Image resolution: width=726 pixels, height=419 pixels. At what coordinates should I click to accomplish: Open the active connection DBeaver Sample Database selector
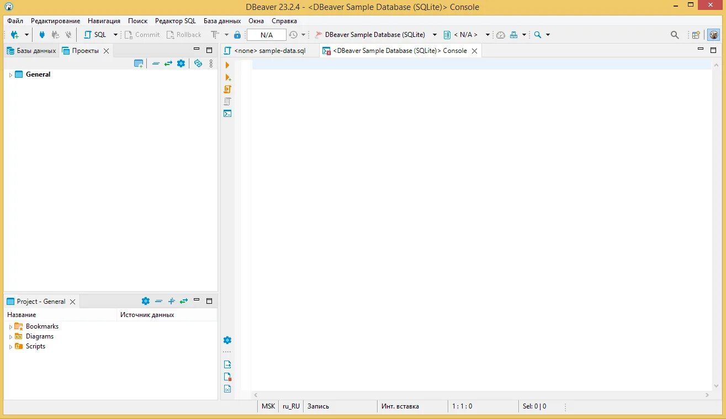point(376,35)
